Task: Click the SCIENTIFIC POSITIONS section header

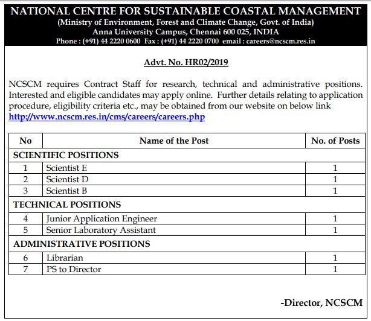Action: click(66, 155)
